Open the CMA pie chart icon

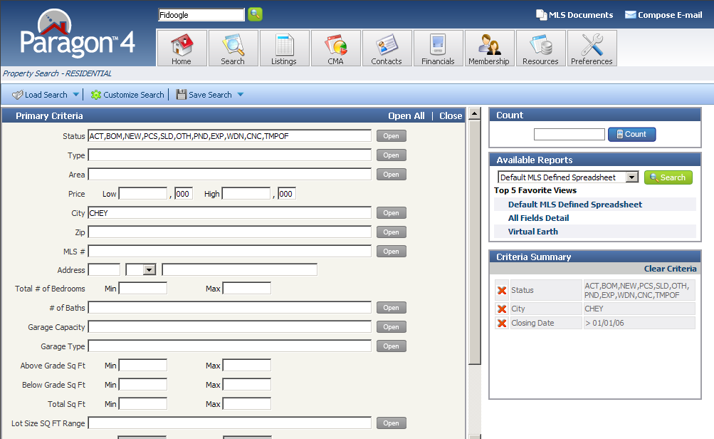click(x=335, y=46)
